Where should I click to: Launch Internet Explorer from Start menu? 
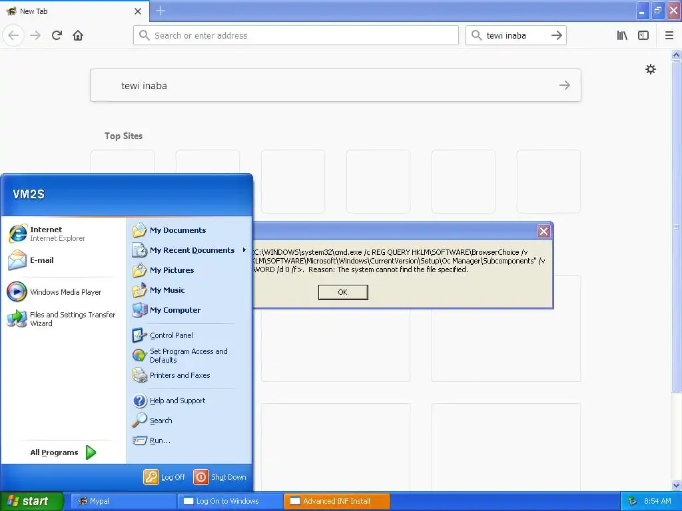pos(64,234)
